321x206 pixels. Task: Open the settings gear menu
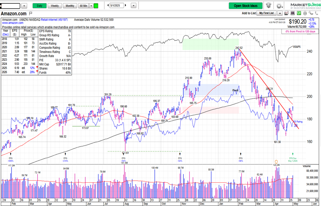point(279,6)
